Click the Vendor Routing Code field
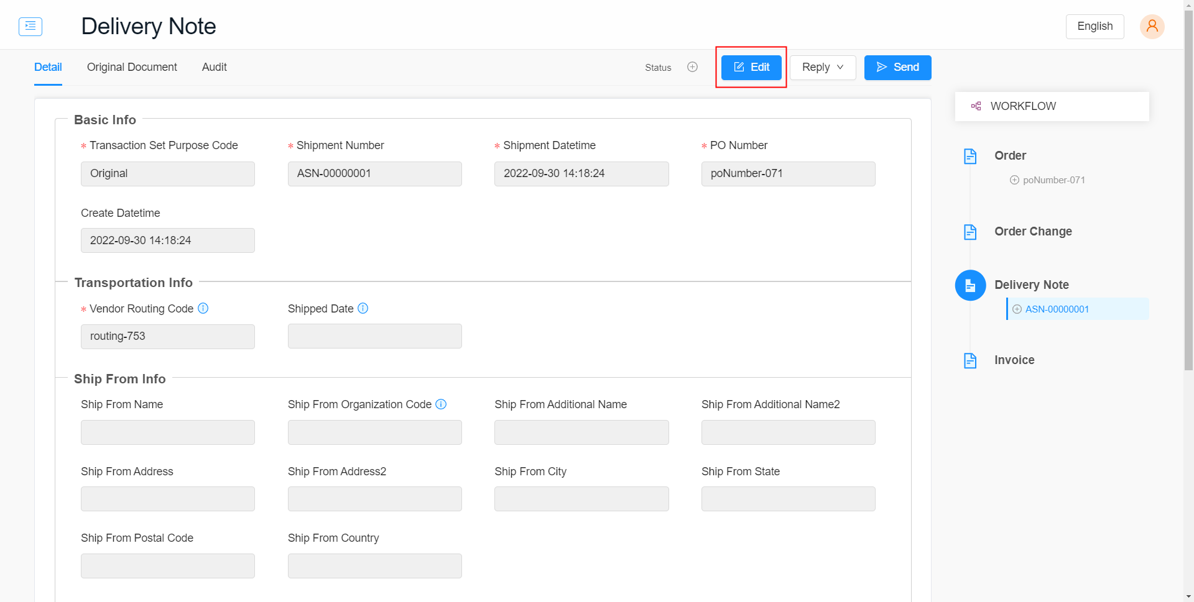1194x602 pixels. (x=168, y=336)
